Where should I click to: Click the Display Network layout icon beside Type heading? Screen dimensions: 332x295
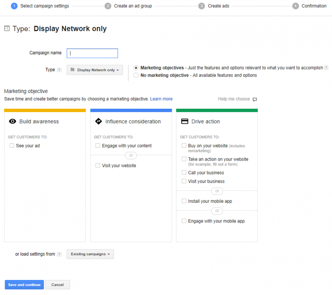pyautogui.click(x=7, y=28)
